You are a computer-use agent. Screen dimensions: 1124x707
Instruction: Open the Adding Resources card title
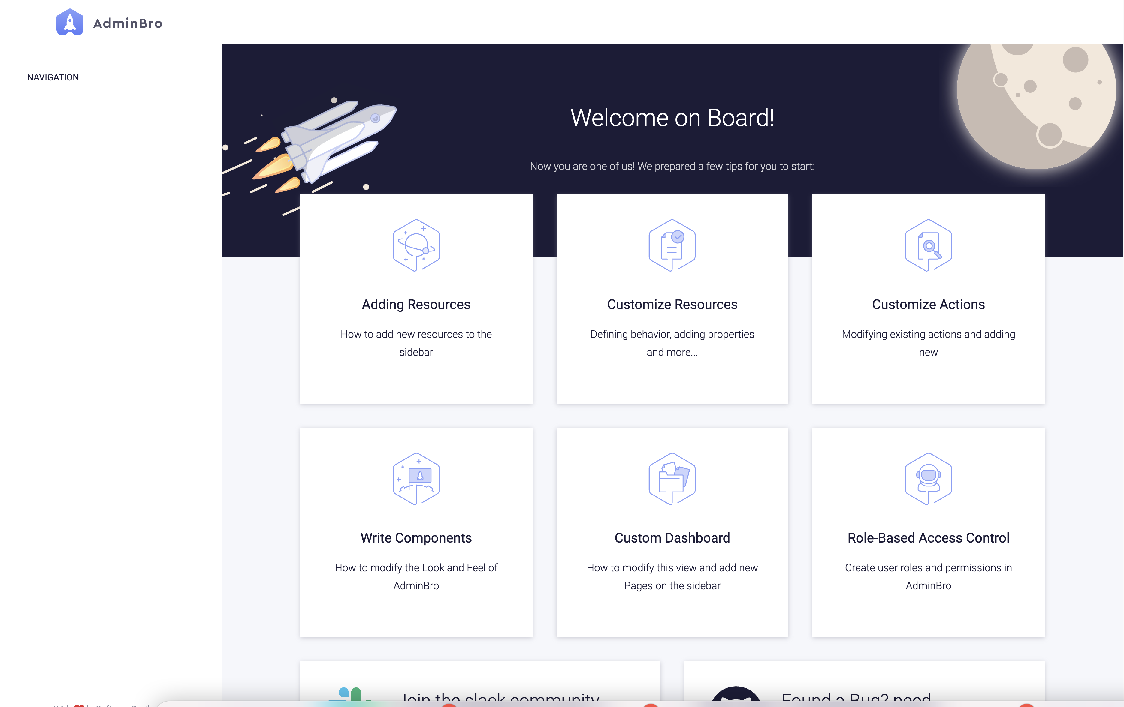tap(416, 304)
